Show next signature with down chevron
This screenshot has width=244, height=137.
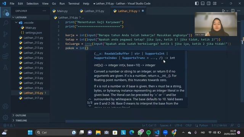tap(90, 106)
